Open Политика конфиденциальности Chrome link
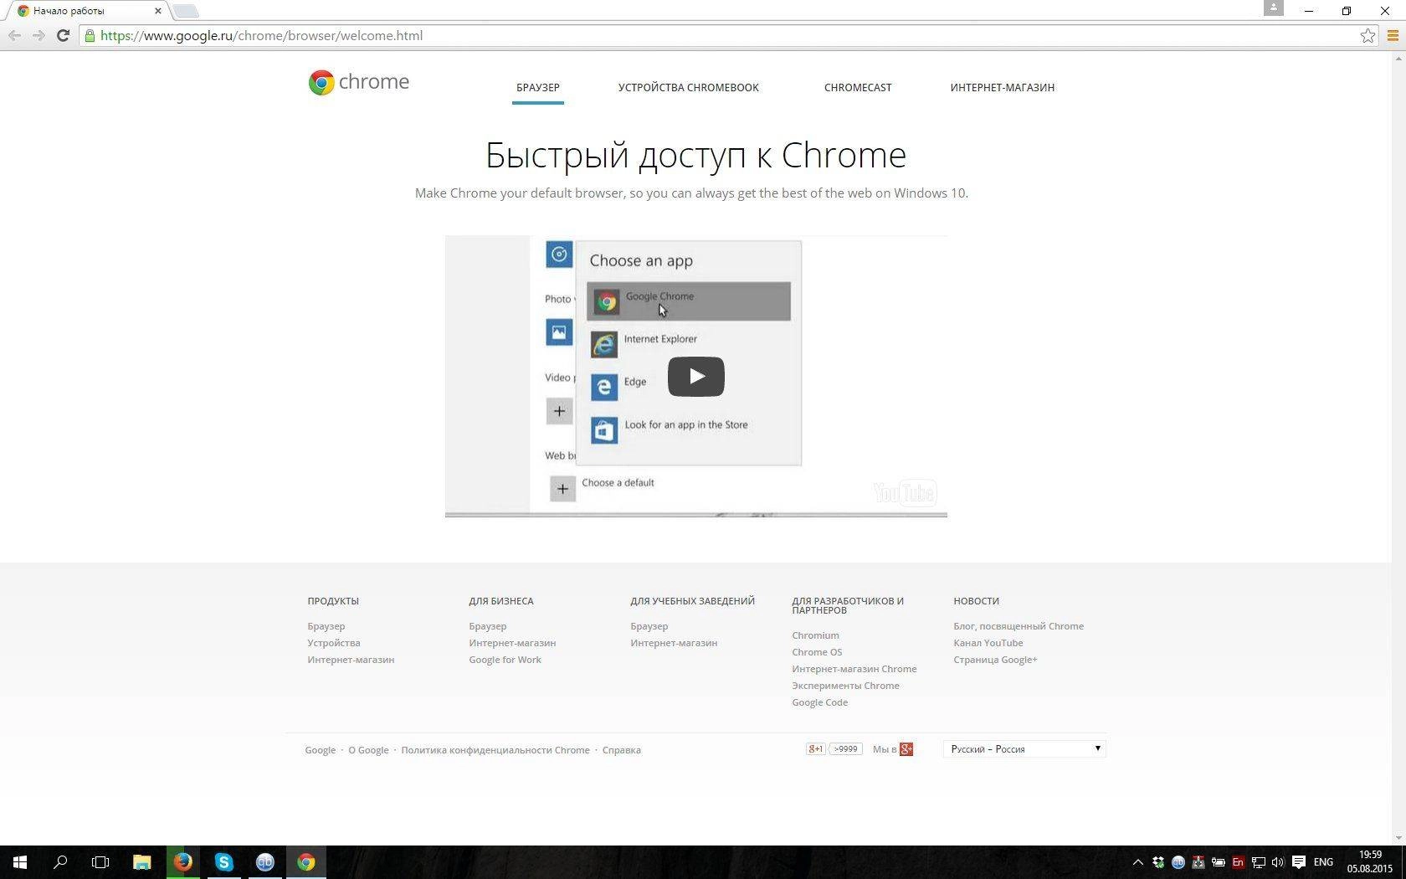The image size is (1406, 879). pyautogui.click(x=495, y=750)
